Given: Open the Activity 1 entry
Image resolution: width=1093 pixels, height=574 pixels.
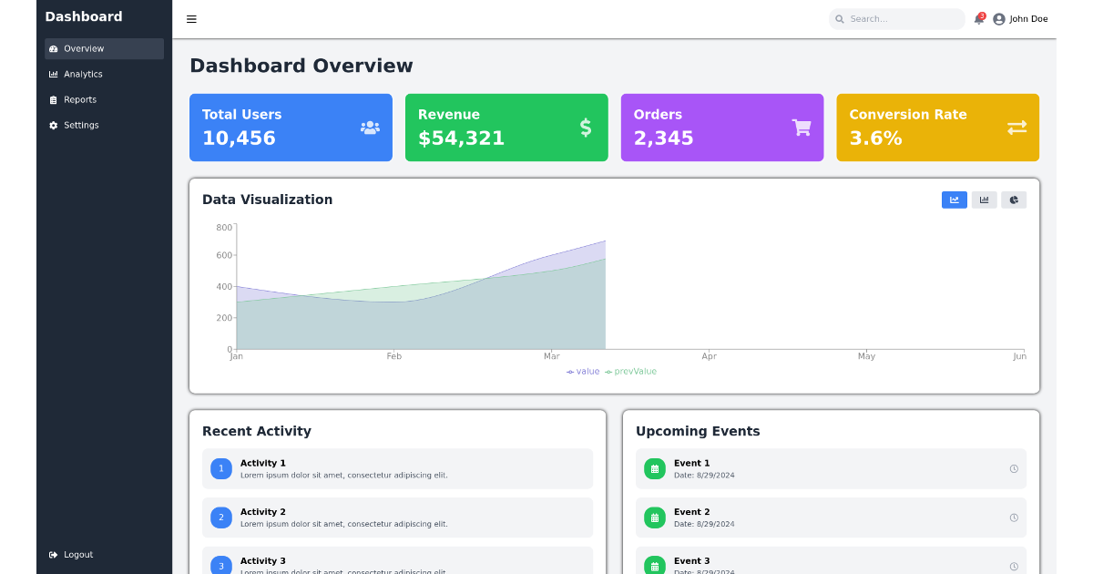Looking at the screenshot, I should (x=397, y=468).
